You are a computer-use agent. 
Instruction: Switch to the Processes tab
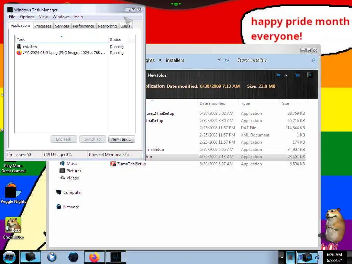[43, 26]
